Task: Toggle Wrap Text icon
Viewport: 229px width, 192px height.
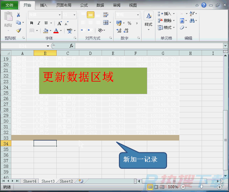Action: pos(106,14)
